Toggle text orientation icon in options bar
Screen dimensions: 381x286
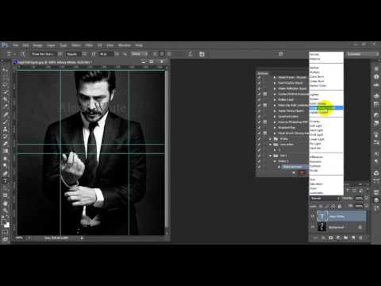coord(23,54)
